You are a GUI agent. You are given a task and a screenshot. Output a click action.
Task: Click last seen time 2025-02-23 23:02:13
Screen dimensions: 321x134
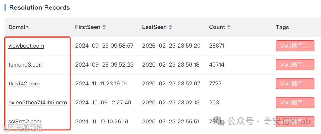pos(171,103)
